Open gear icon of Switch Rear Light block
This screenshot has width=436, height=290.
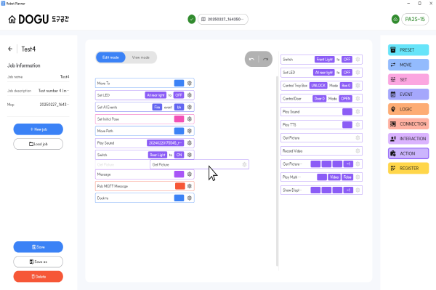(190, 155)
